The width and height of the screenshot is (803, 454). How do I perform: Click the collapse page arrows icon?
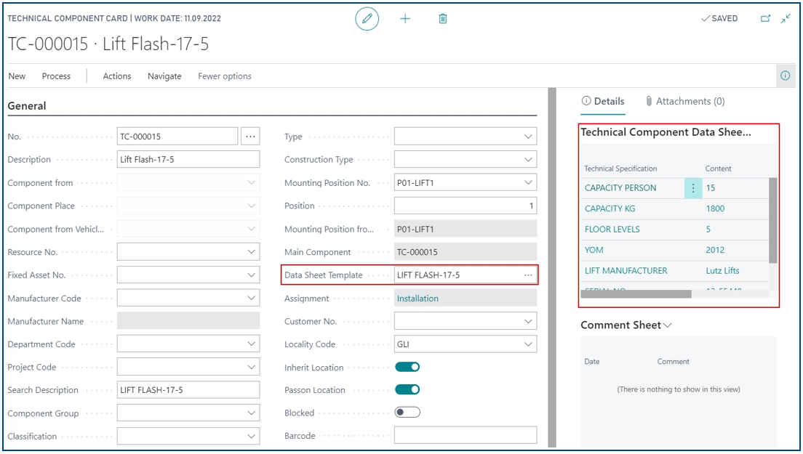(x=786, y=18)
